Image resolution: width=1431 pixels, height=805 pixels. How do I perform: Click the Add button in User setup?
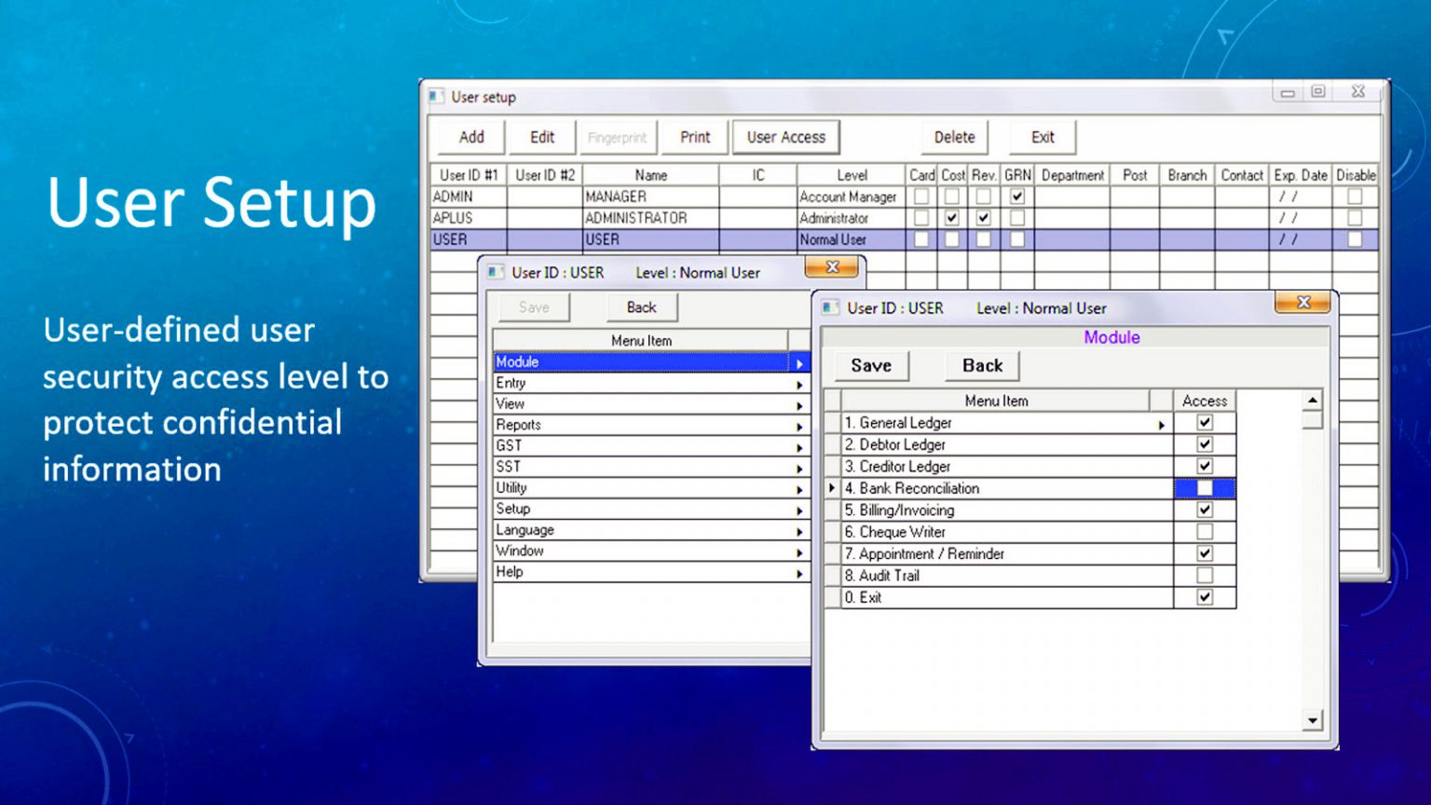point(470,137)
